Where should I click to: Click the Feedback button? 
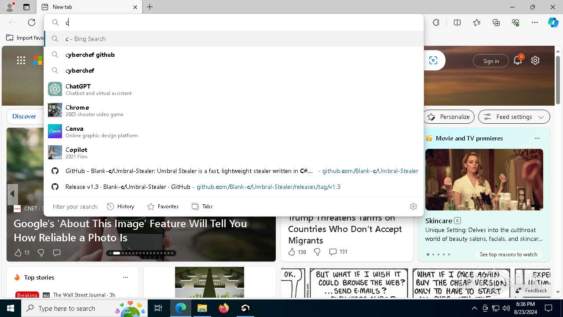(x=531, y=291)
